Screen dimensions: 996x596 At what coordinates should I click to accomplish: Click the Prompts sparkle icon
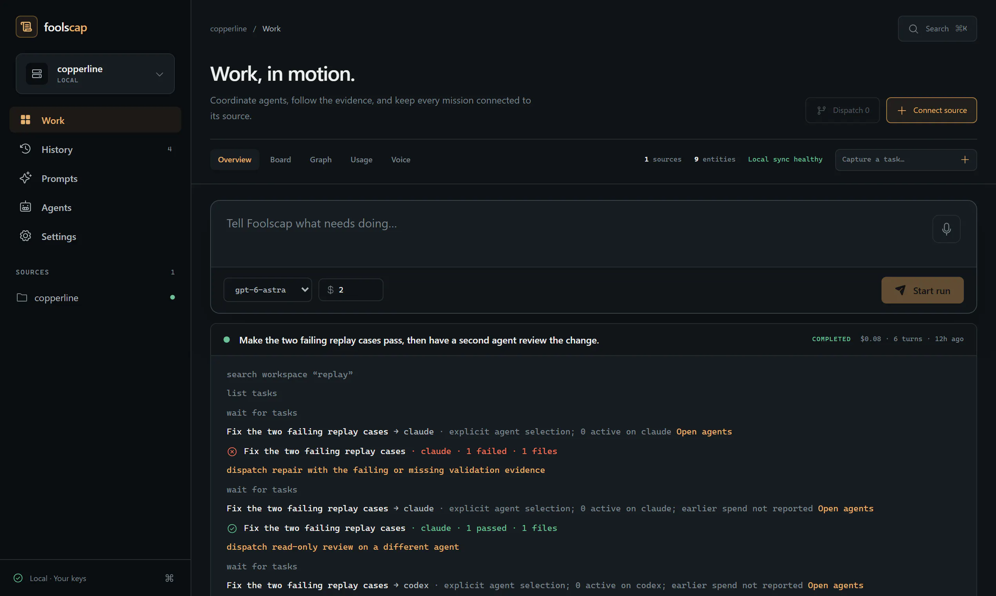click(25, 178)
